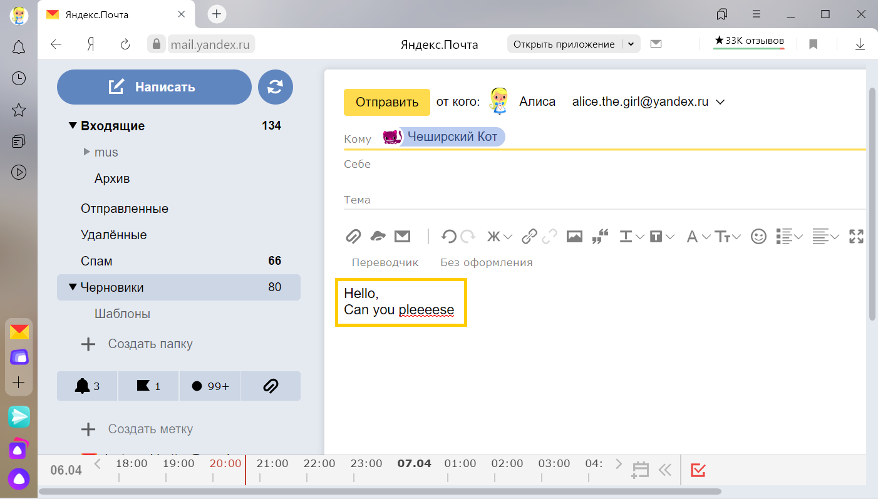The height and width of the screenshot is (499, 878).
Task: Open the Удалённые folder
Action: pyautogui.click(x=114, y=235)
